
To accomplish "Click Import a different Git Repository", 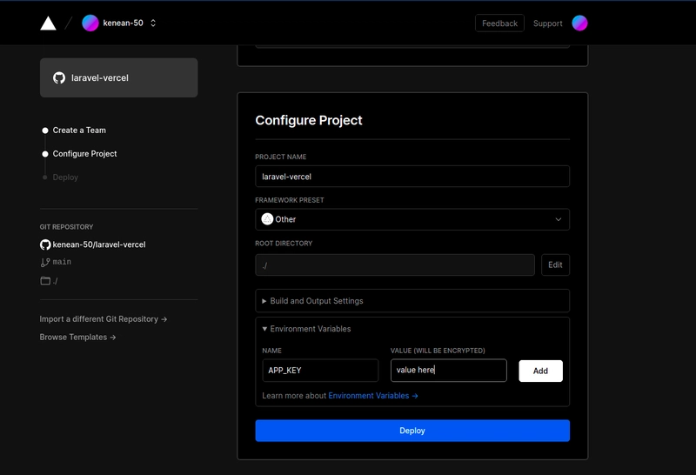I will [103, 319].
